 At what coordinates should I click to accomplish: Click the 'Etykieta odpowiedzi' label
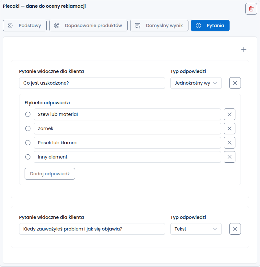click(47, 103)
